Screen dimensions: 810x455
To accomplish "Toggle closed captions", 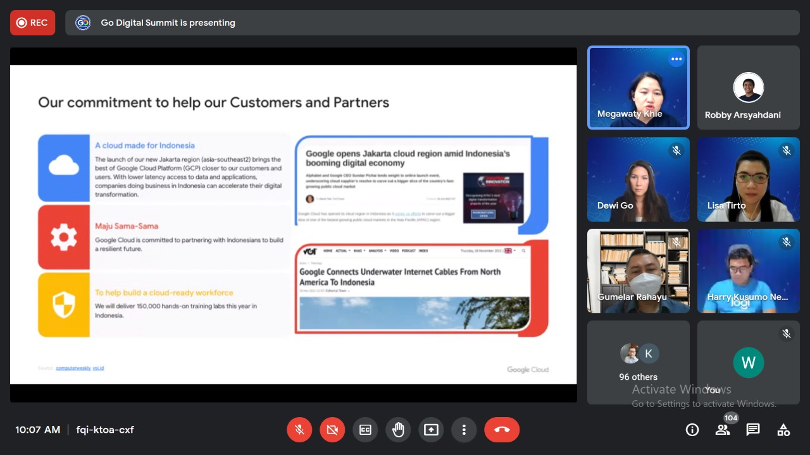I will point(365,430).
